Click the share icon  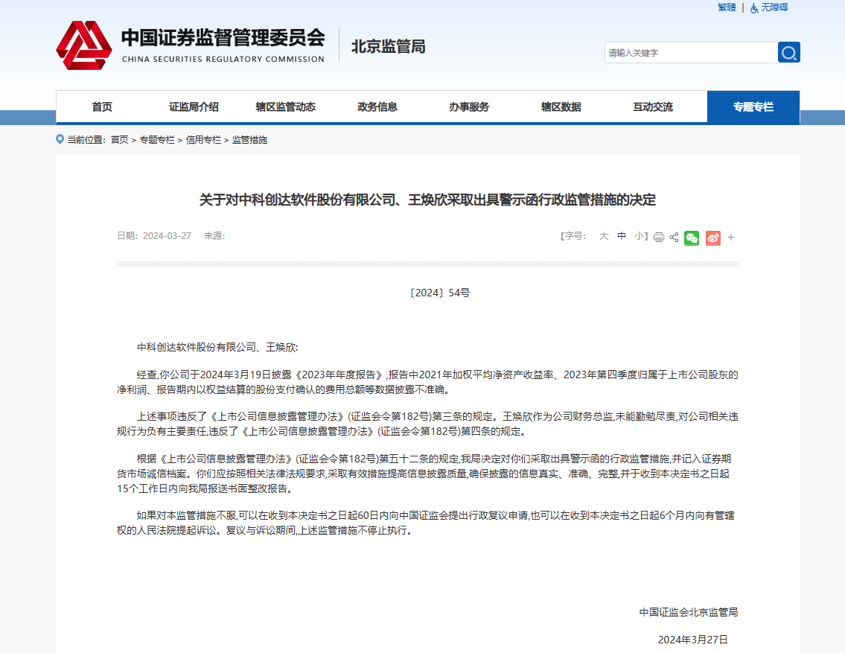(x=675, y=237)
